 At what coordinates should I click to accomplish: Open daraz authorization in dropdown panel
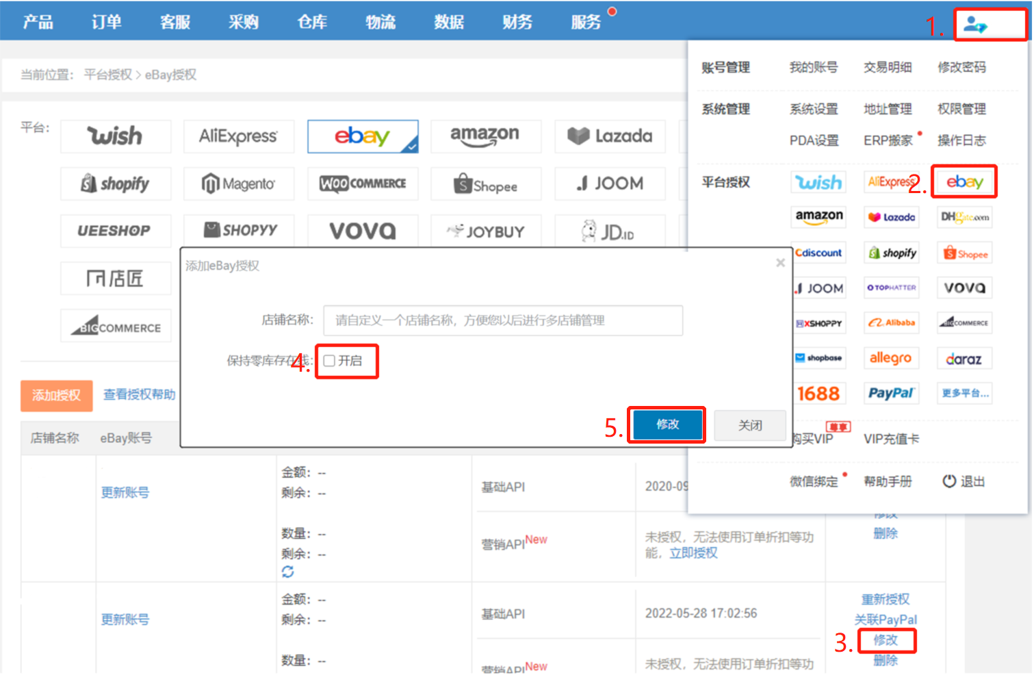[x=964, y=358]
